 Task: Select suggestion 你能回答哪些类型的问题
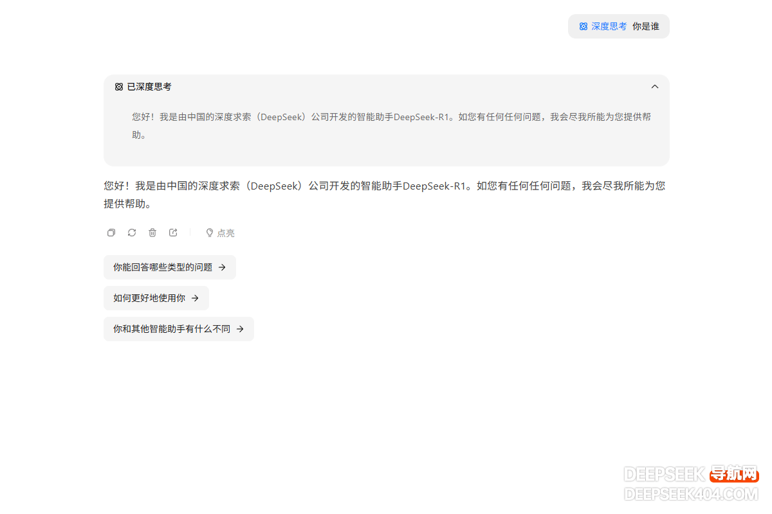click(170, 267)
